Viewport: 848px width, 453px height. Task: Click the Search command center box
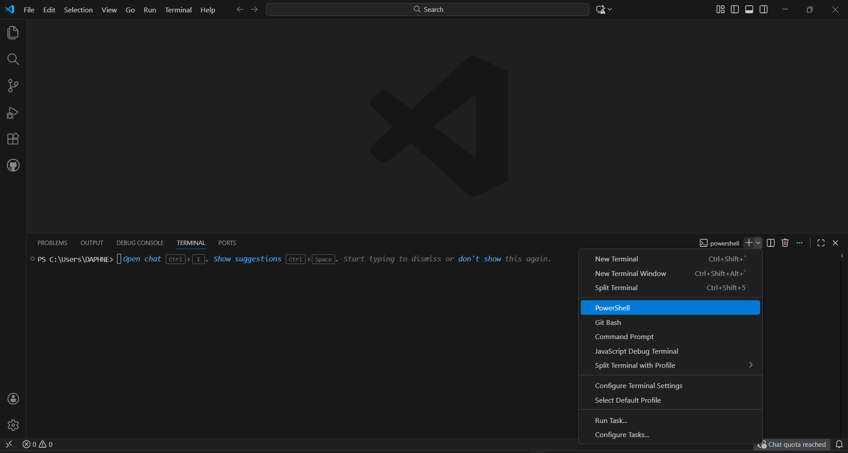click(427, 9)
